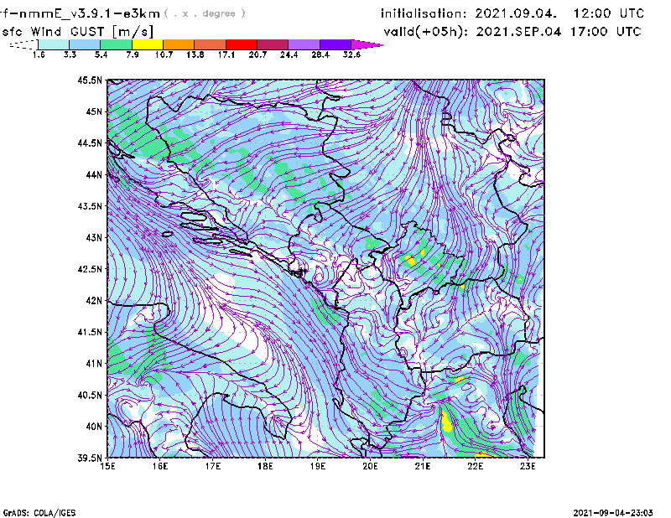Click the 41N latitude label

pos(94,364)
